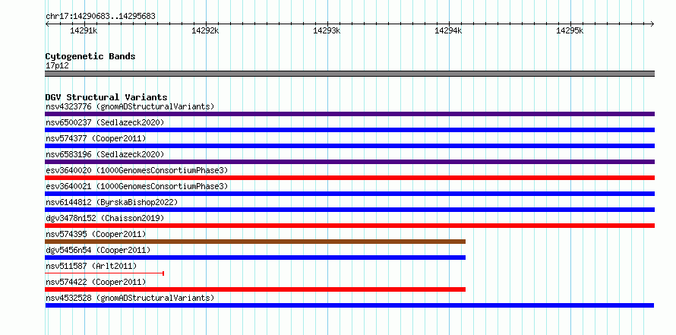Open variant nsv574422 (Cooper2011)

pos(96,282)
